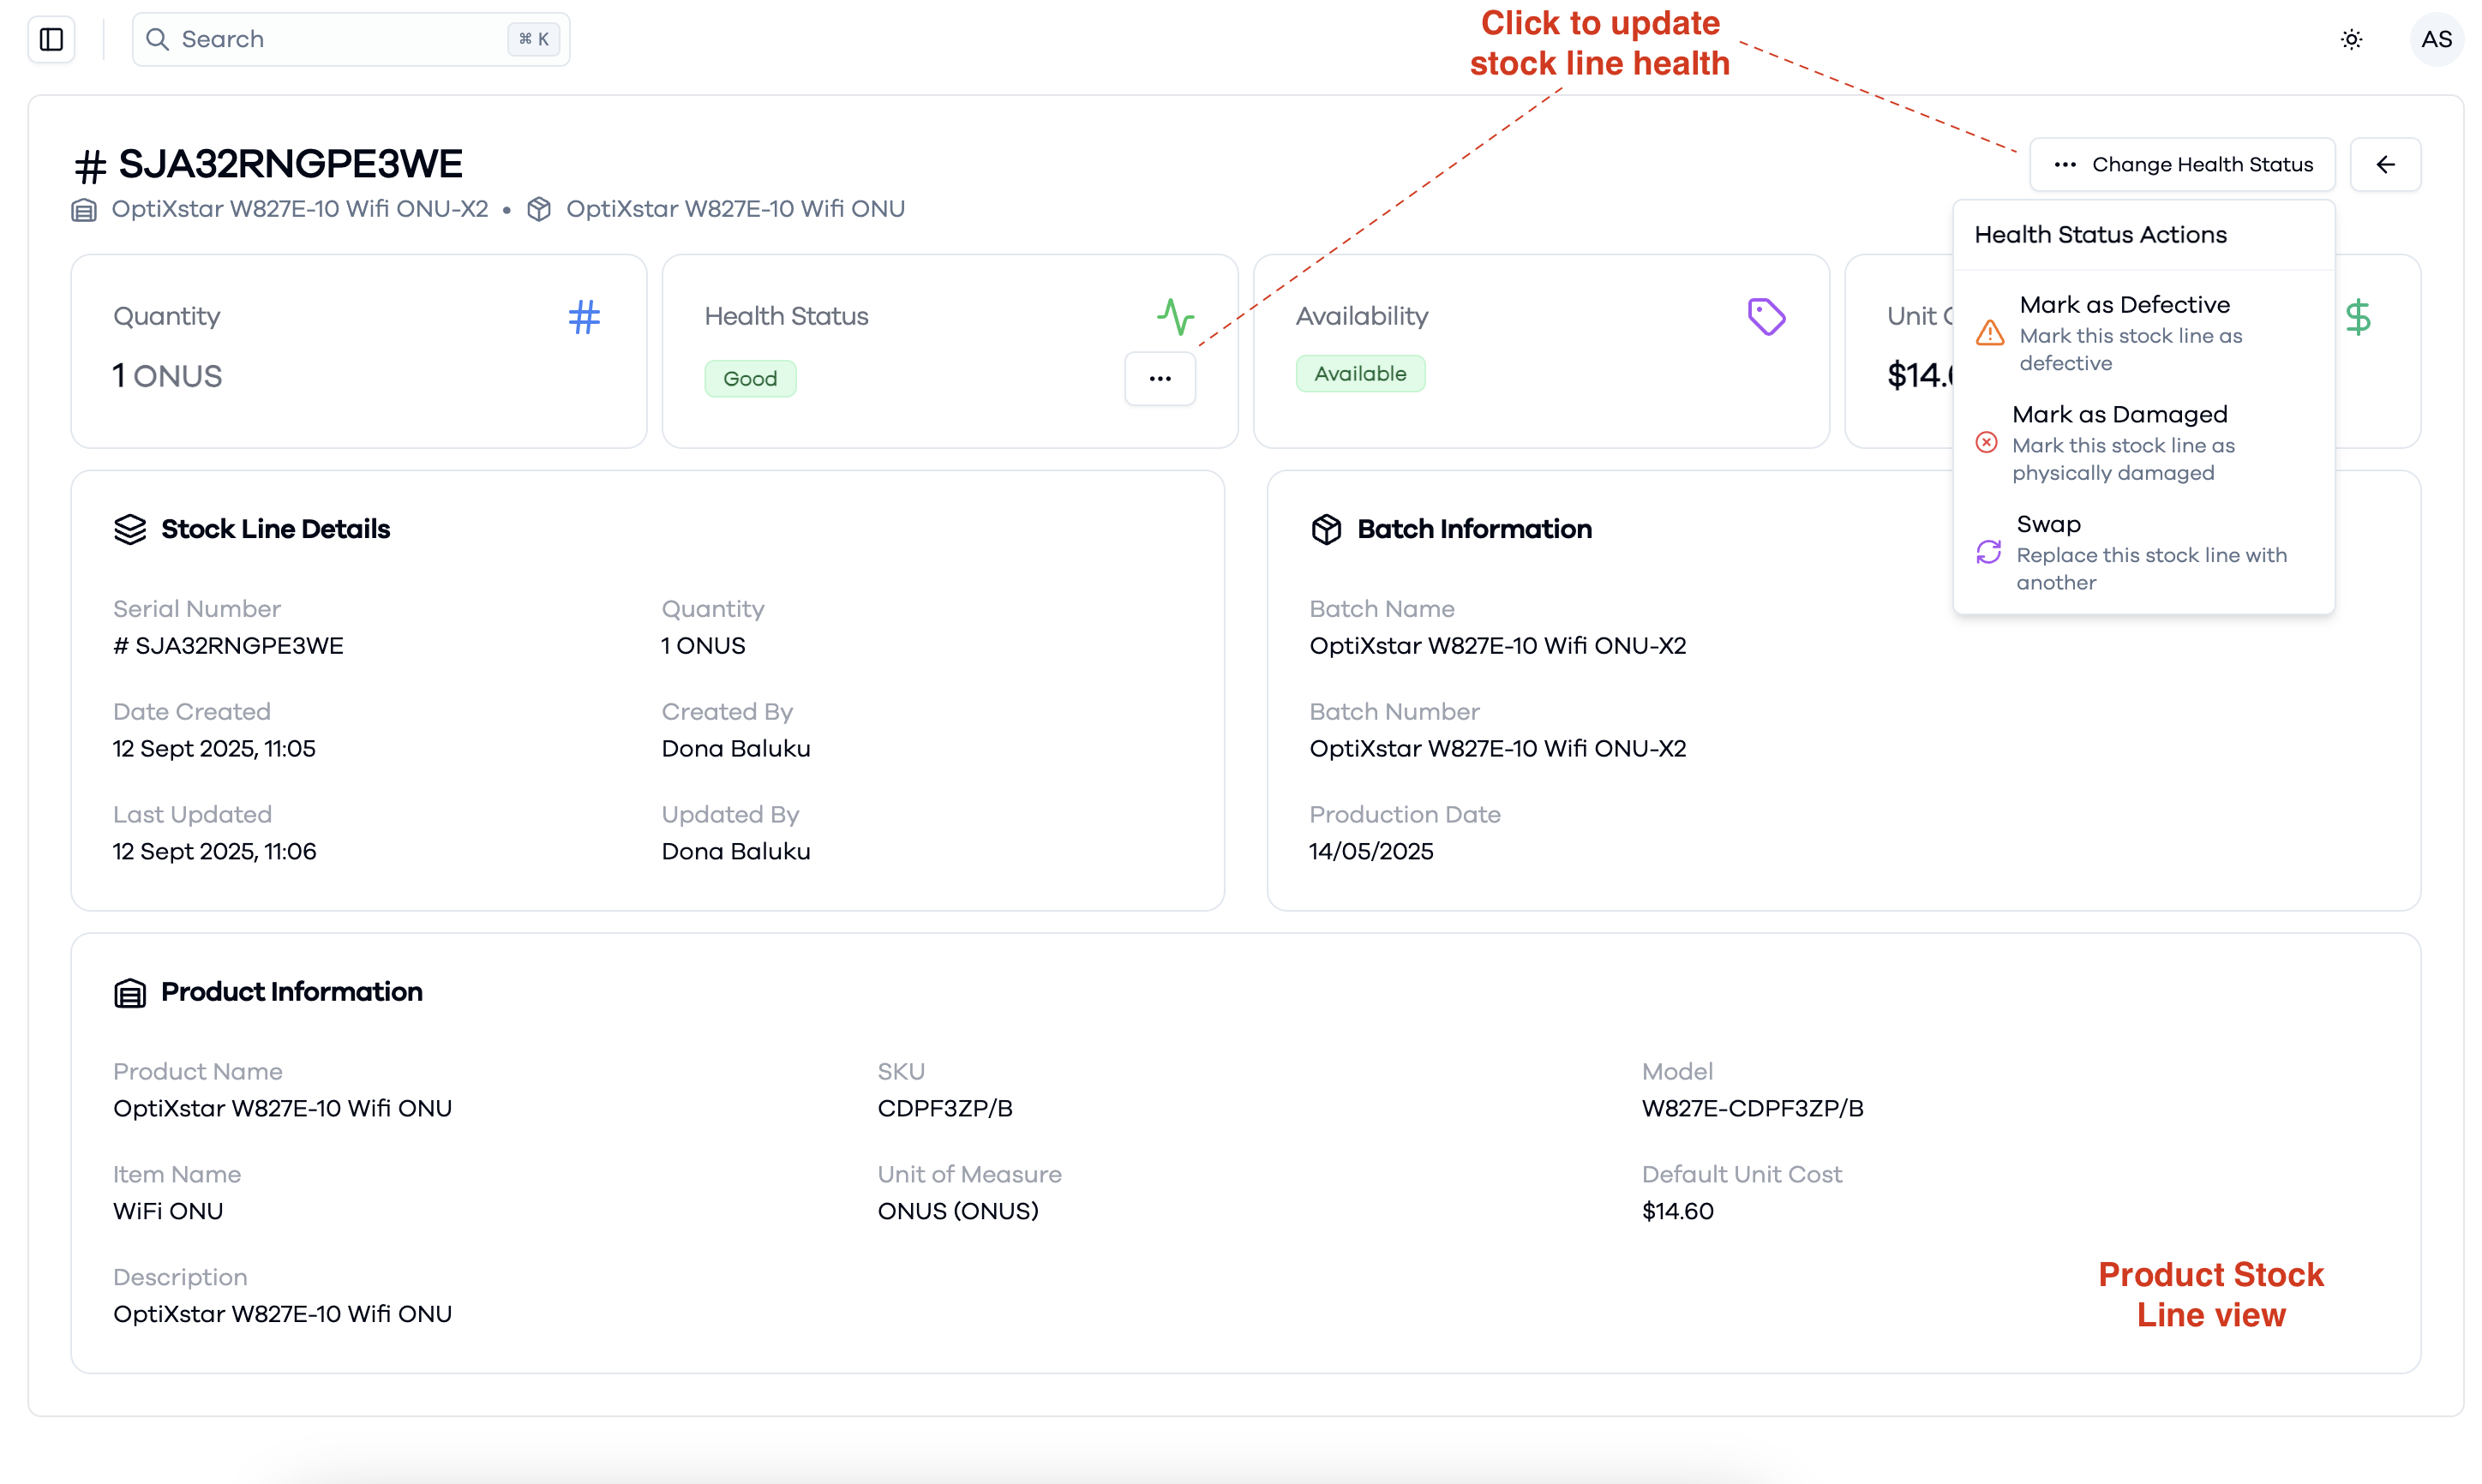The width and height of the screenshot is (2482, 1484).
Task: Select the Swap menu action
Action: [2144, 553]
